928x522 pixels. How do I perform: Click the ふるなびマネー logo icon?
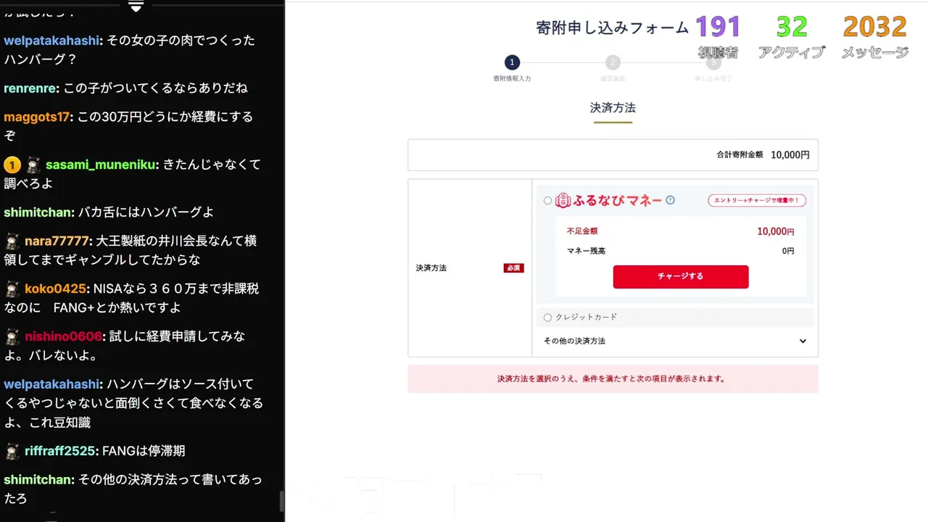point(563,201)
